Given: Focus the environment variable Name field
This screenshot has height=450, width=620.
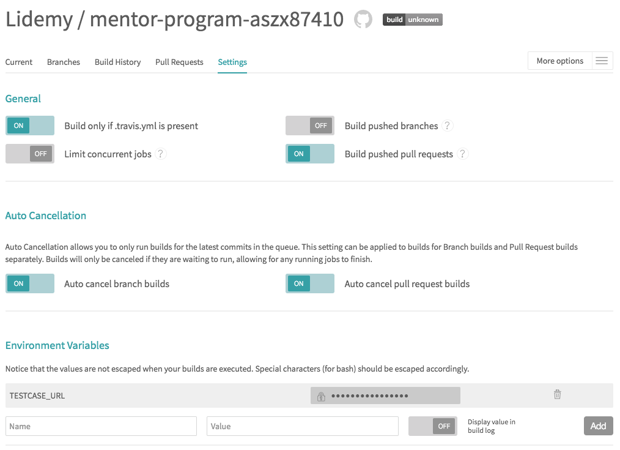Looking at the screenshot, I should click(x=101, y=426).
